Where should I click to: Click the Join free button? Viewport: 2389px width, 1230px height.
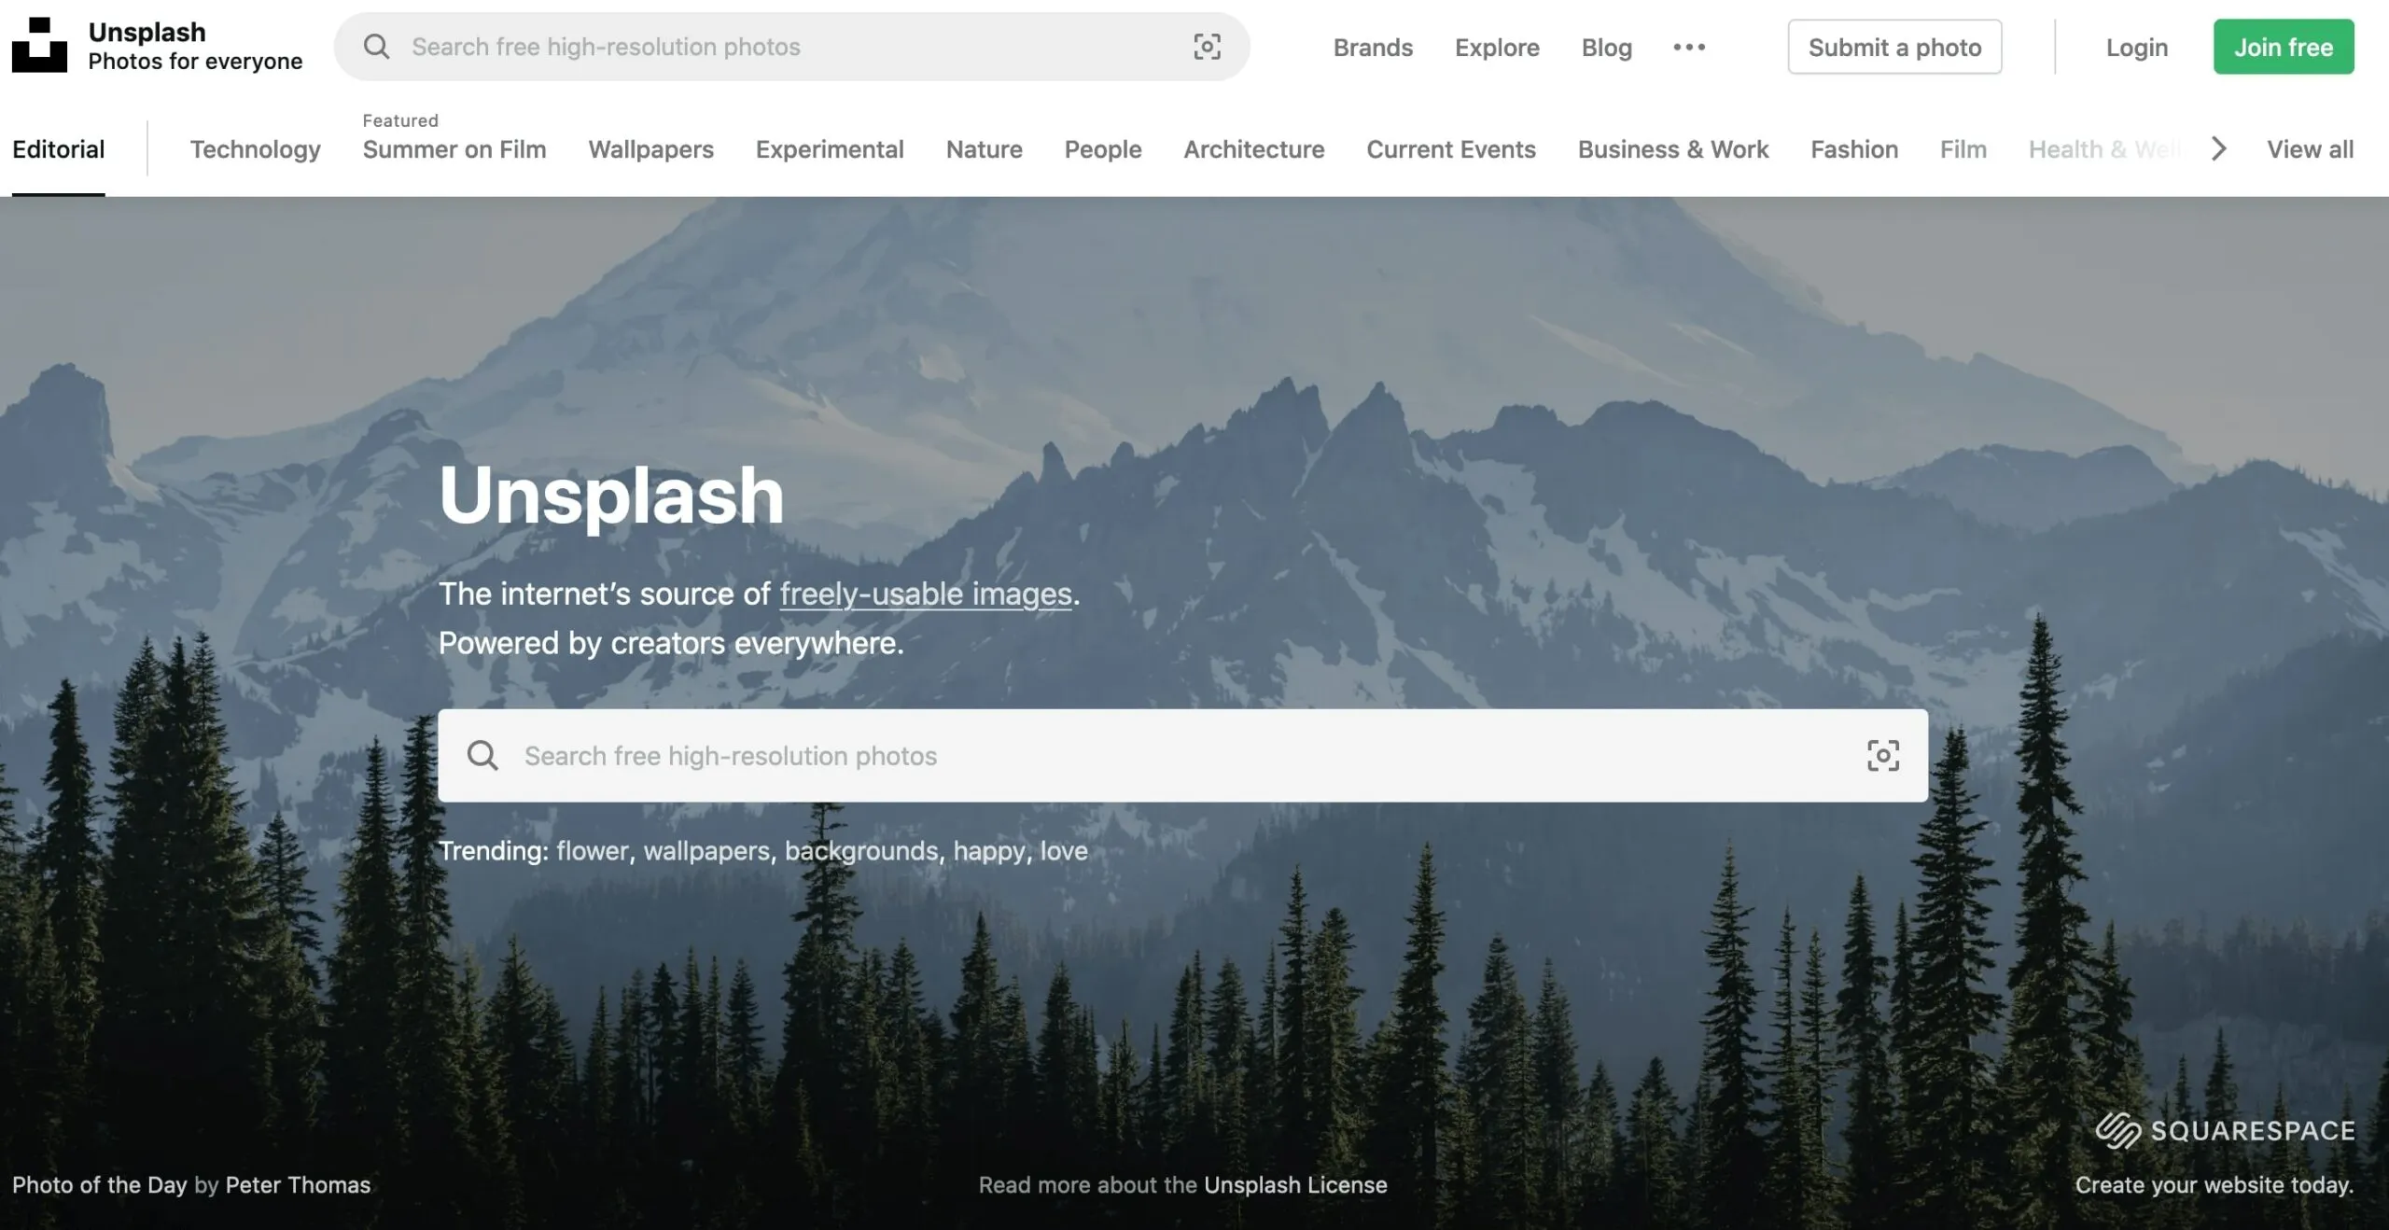(2284, 47)
